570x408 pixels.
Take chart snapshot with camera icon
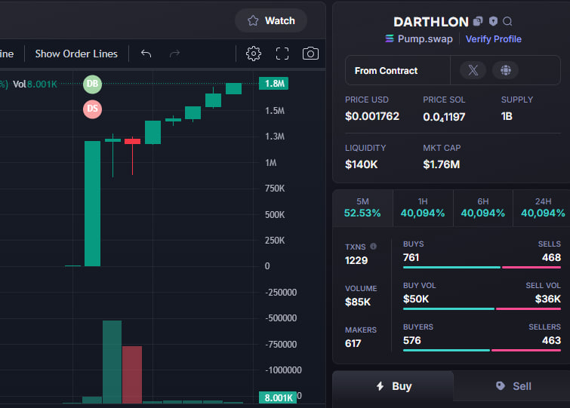[310, 54]
